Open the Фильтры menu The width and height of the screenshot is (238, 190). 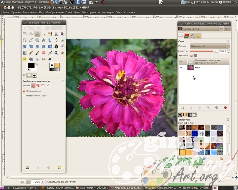point(107,12)
